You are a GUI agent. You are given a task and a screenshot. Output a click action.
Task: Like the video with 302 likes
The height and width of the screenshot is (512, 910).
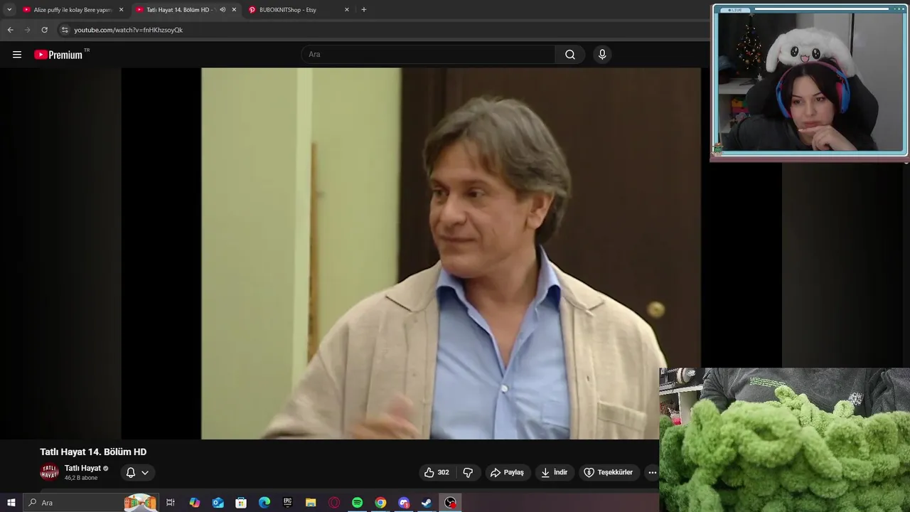437,472
